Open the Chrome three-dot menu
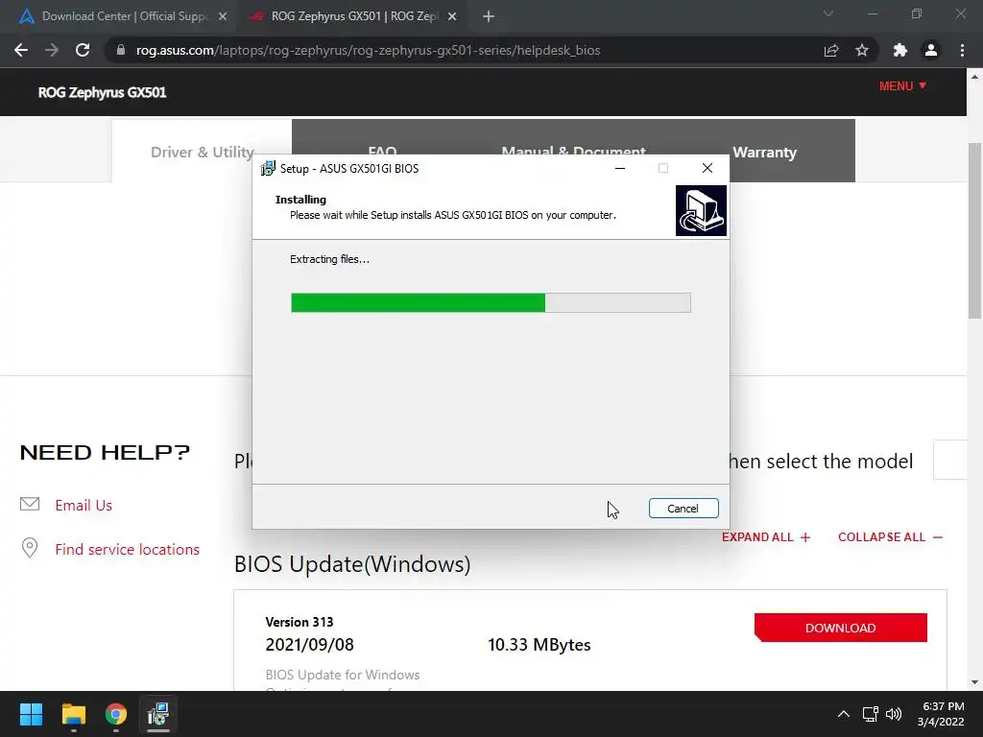983x737 pixels. point(962,50)
